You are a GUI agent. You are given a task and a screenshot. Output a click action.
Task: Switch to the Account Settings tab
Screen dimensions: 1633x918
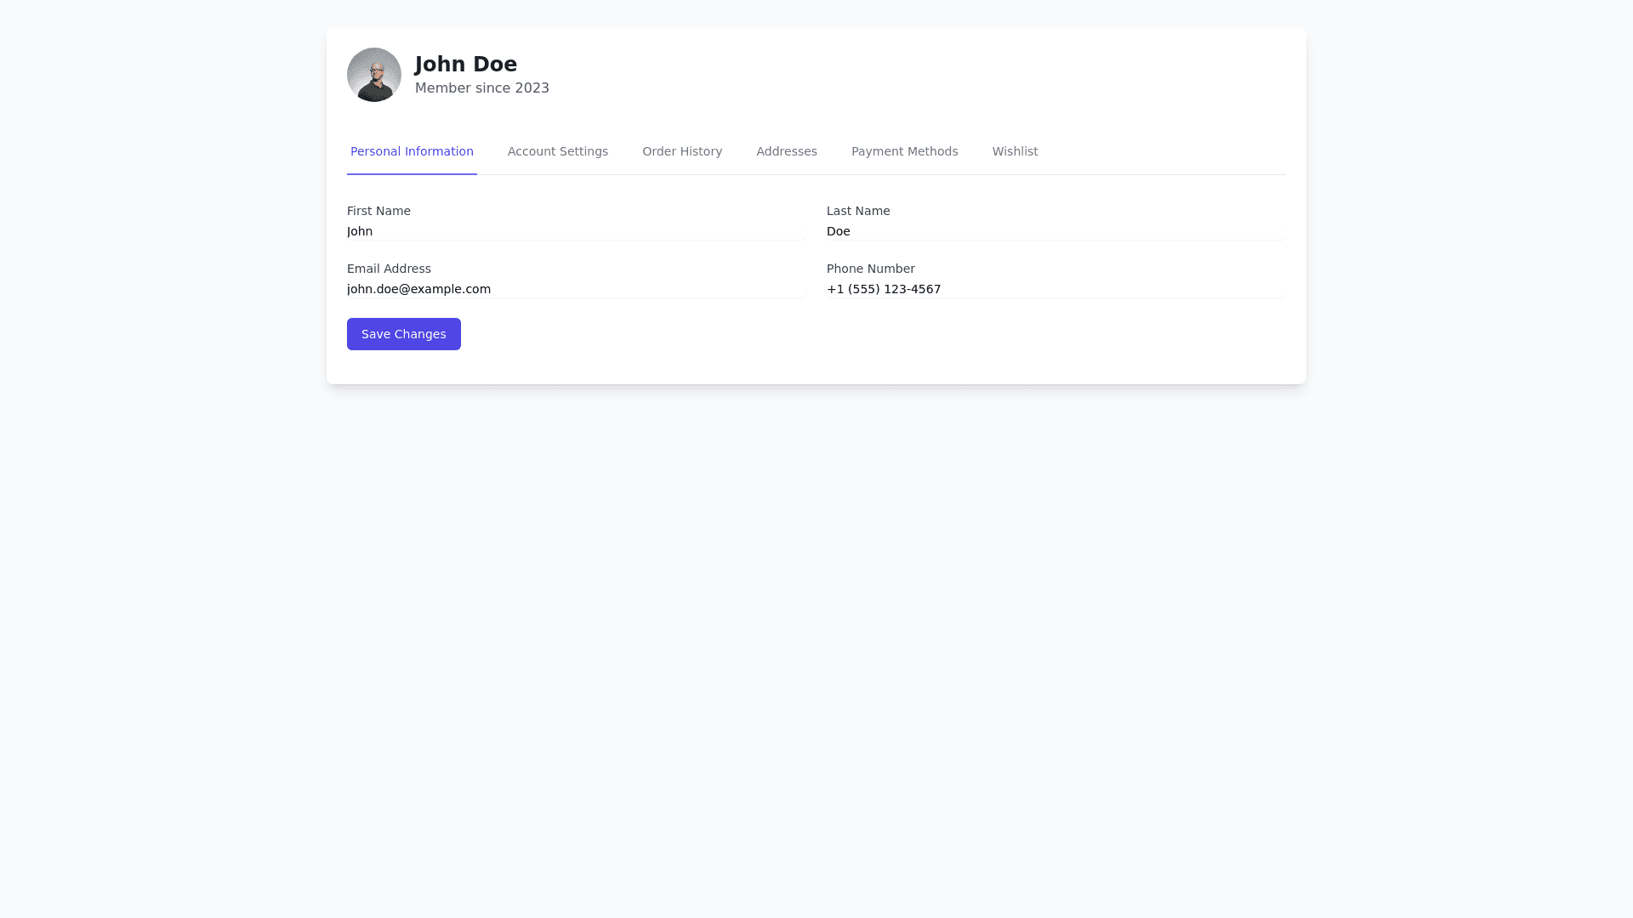558,151
